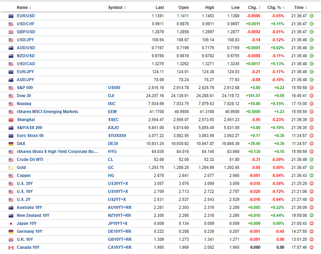Open the Australia 10Y bond link
321x254 pixels.
click(29, 207)
